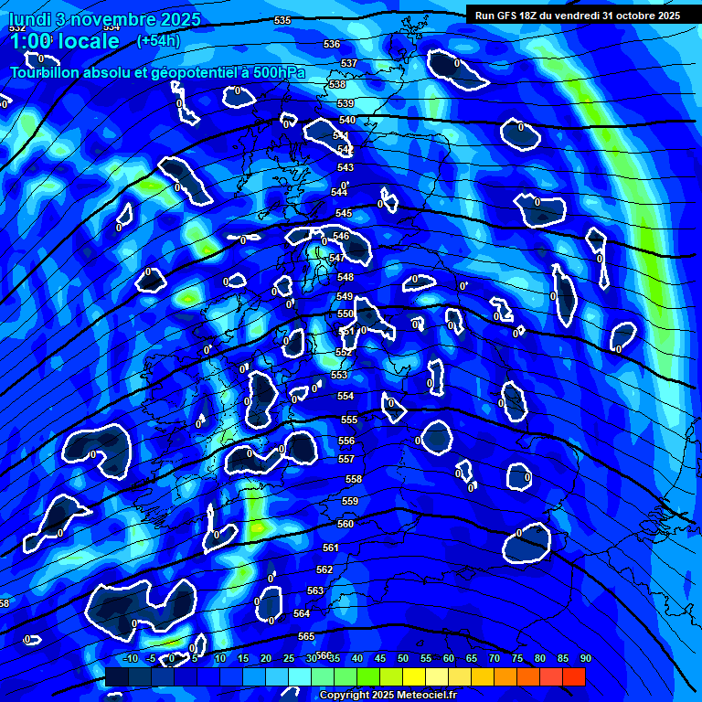Screen dimensions: 702x702
Task: Click the '540' geopotential contour label
Action: click(x=347, y=120)
